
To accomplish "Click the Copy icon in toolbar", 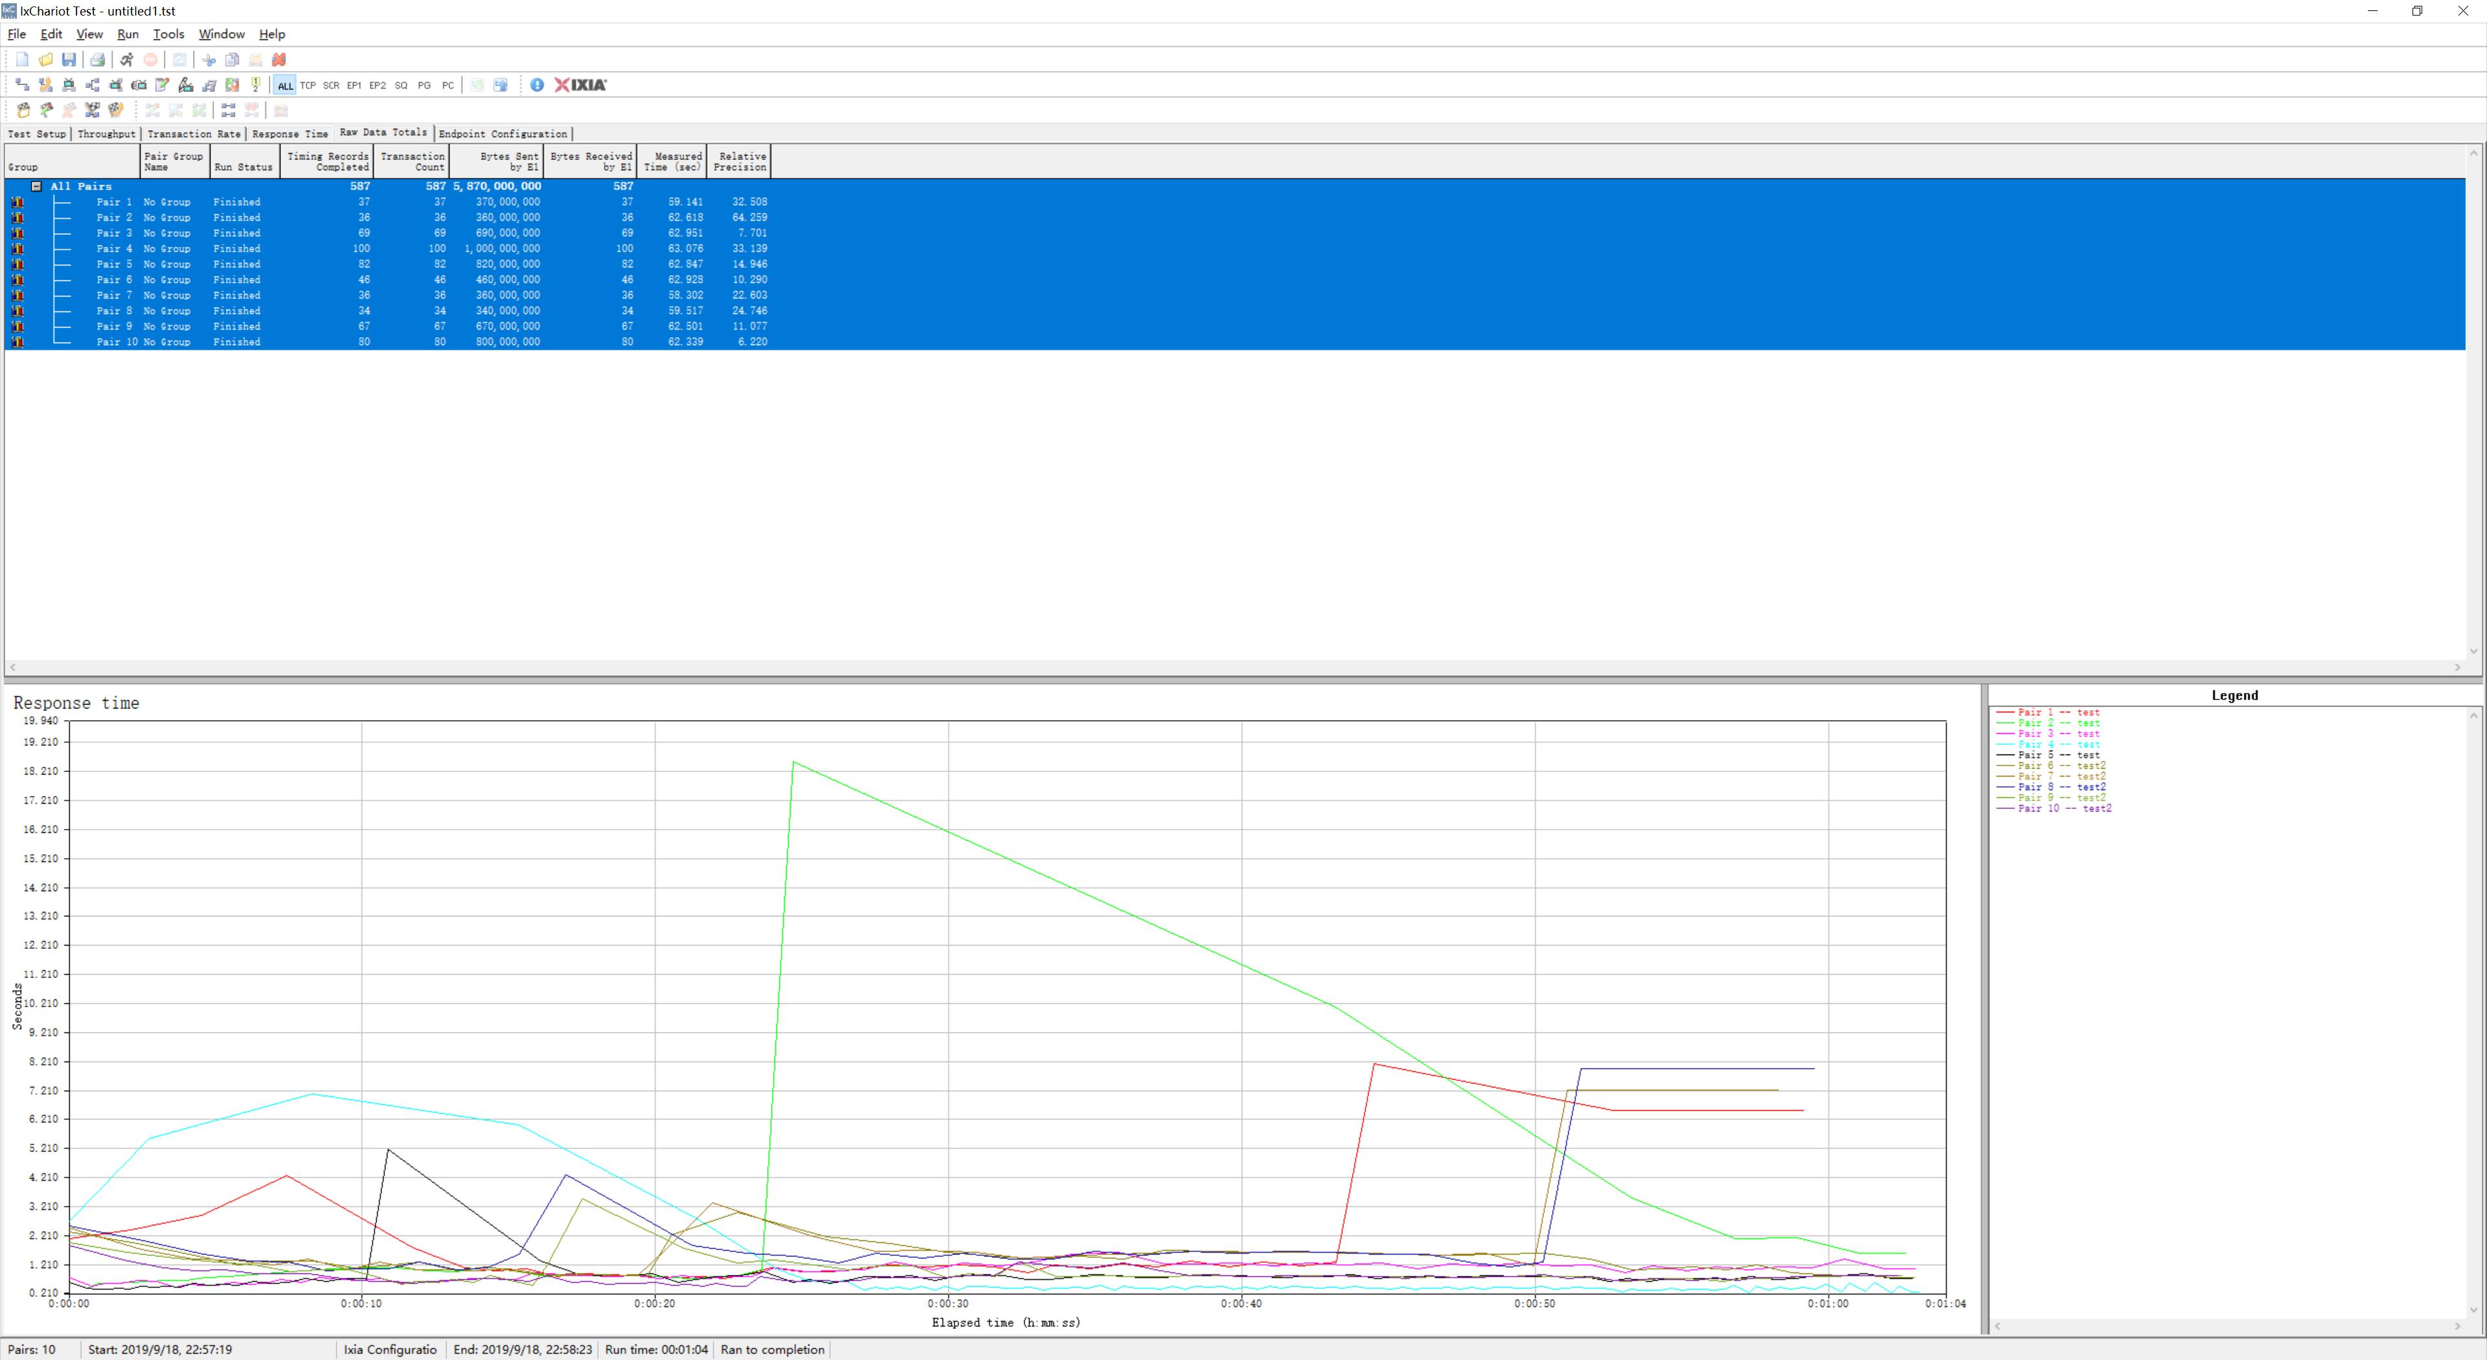I will (232, 60).
